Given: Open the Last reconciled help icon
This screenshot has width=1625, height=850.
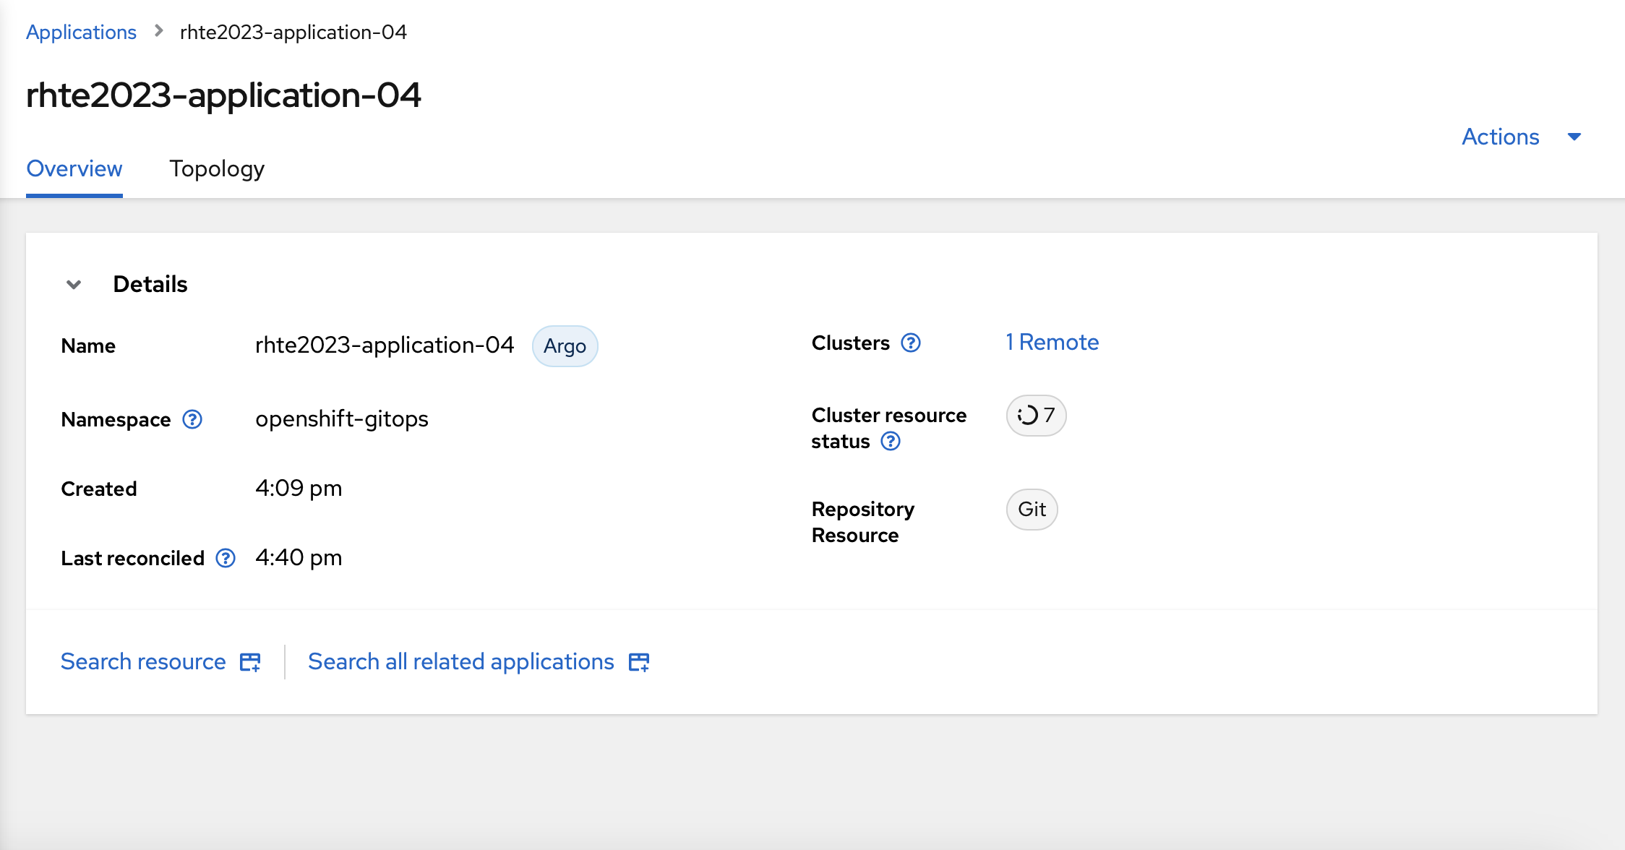Looking at the screenshot, I should click(x=226, y=558).
